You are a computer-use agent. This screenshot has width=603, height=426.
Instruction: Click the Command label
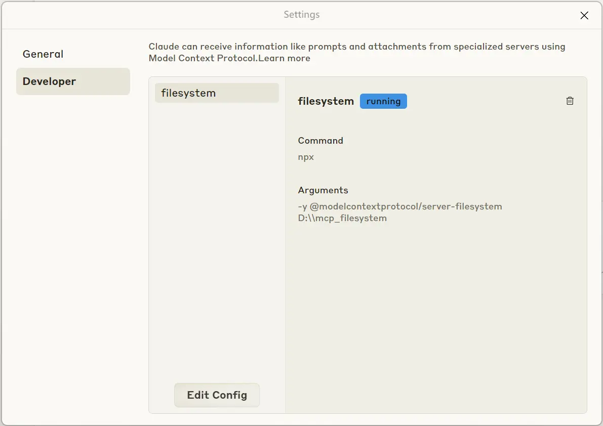tap(320, 141)
